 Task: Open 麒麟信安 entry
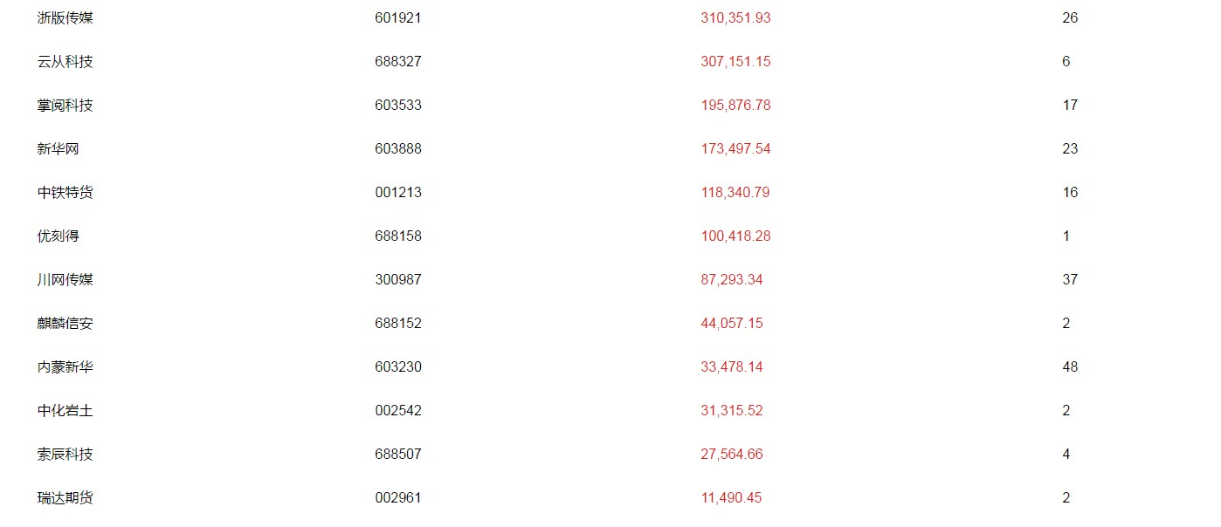[66, 324]
